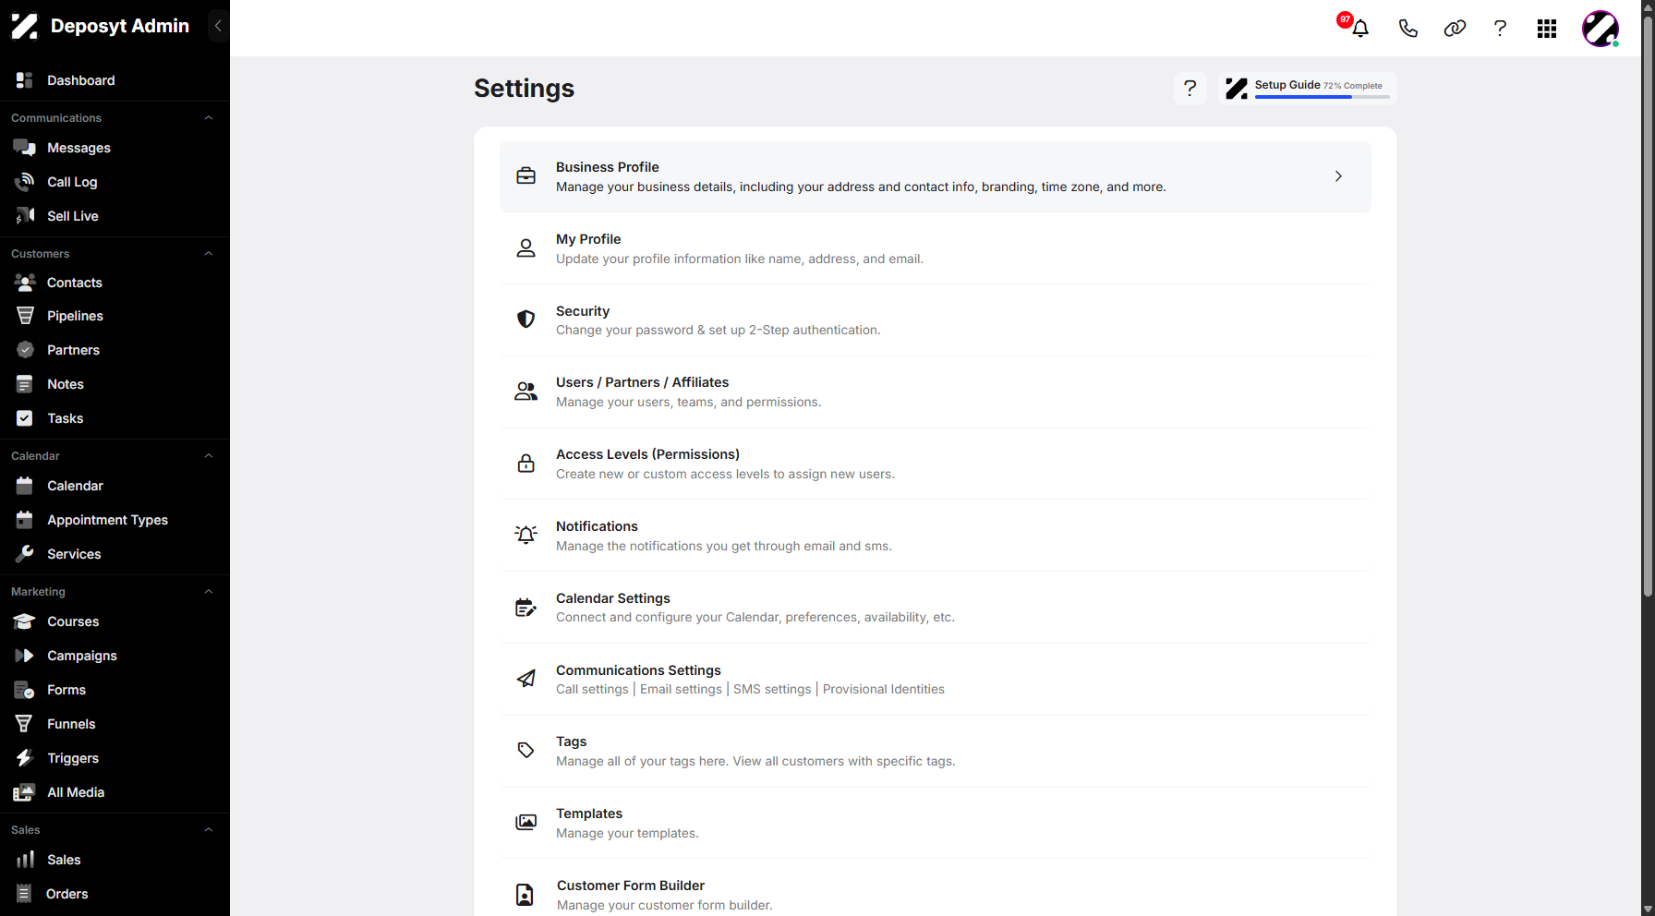Click the Access Levels lock icon
1655x916 pixels.
tap(525, 464)
